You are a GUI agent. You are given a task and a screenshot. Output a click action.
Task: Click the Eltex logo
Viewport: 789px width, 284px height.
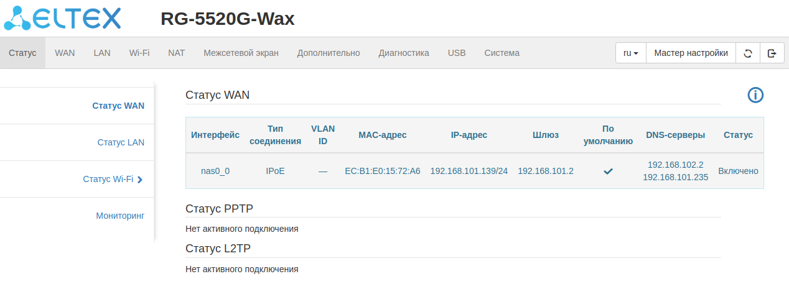click(x=63, y=19)
